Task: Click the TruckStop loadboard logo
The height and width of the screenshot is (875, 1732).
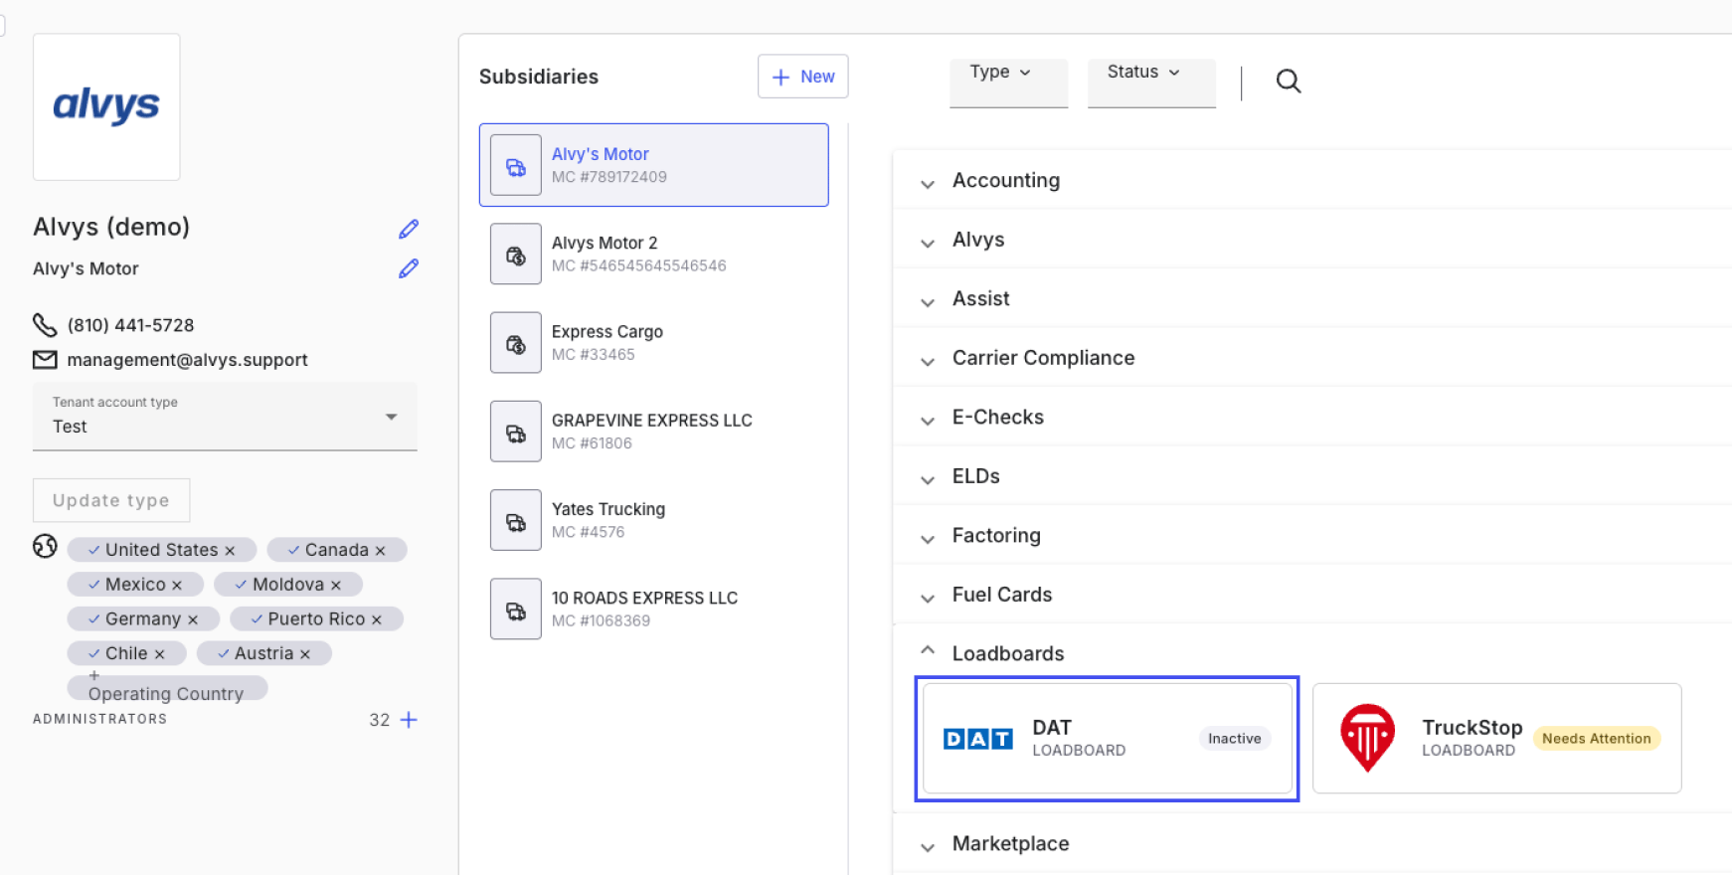Action: coord(1367,738)
